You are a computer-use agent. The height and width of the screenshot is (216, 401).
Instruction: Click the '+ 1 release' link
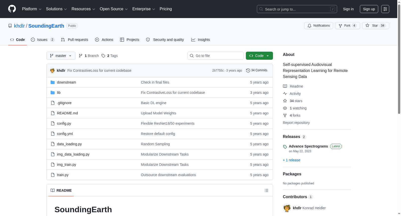pos(291,160)
